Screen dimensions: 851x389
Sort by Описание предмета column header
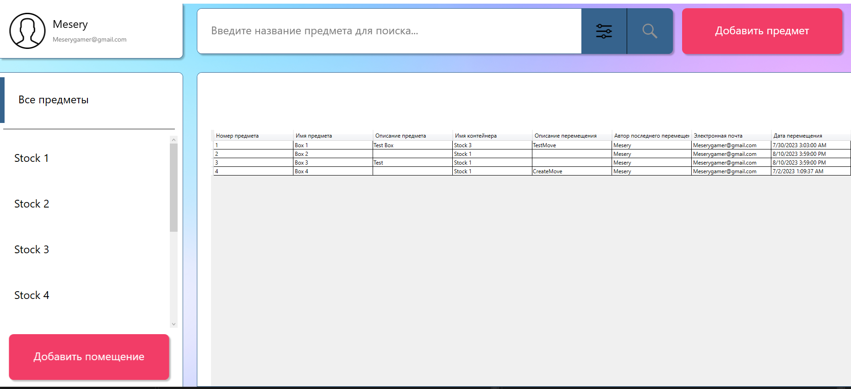[x=412, y=136]
